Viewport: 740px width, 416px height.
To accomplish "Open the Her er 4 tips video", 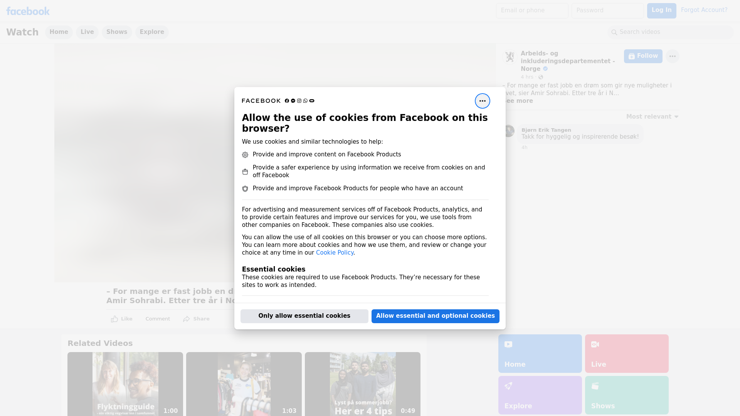I will tap(363, 384).
